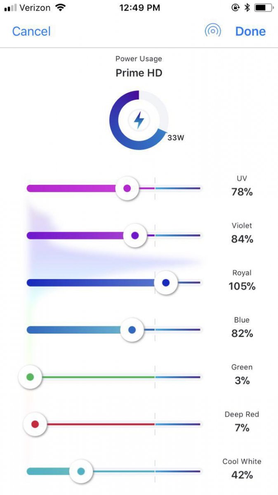Click the Done button
The image size is (278, 495).
coord(250,31)
